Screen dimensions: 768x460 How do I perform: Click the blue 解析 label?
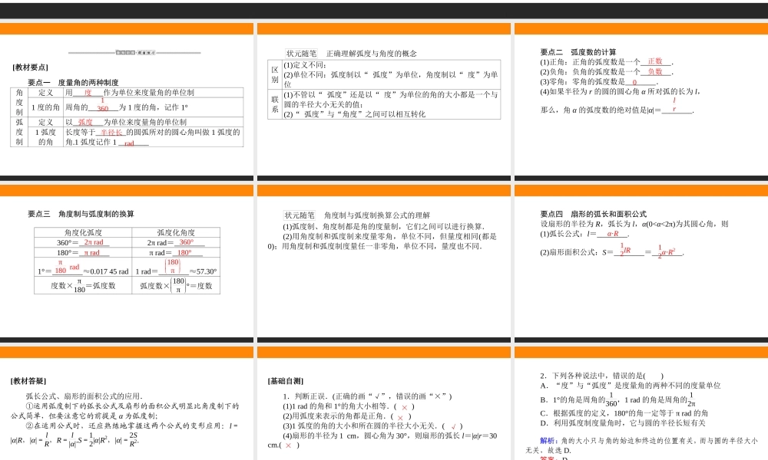[x=547, y=441]
